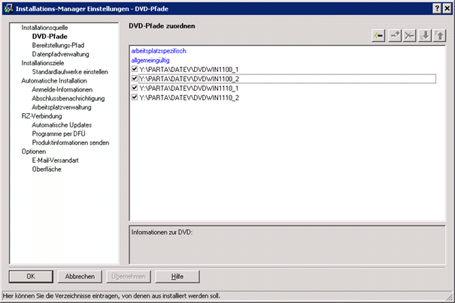Image resolution: width=455 pixels, height=303 pixels.
Task: Click the delete path icon
Action: 409,36
